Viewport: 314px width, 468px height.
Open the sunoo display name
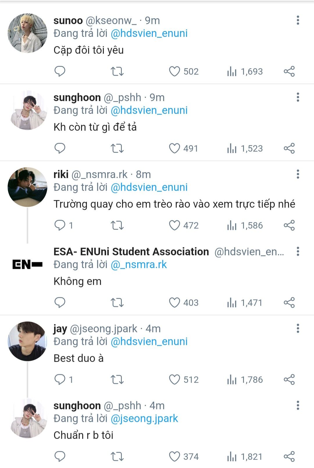click(68, 20)
